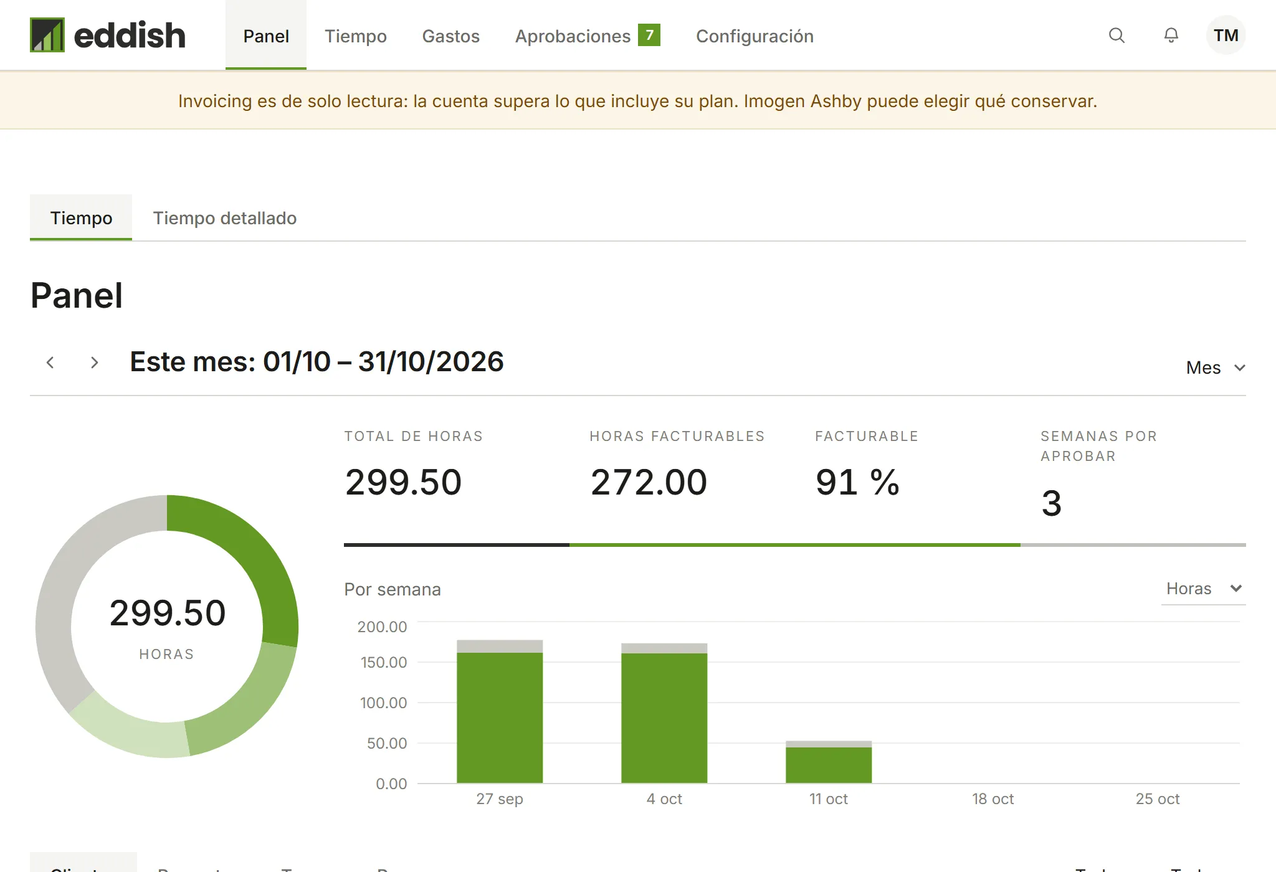
Task: Open the Tiempo navigation item
Action: point(356,36)
